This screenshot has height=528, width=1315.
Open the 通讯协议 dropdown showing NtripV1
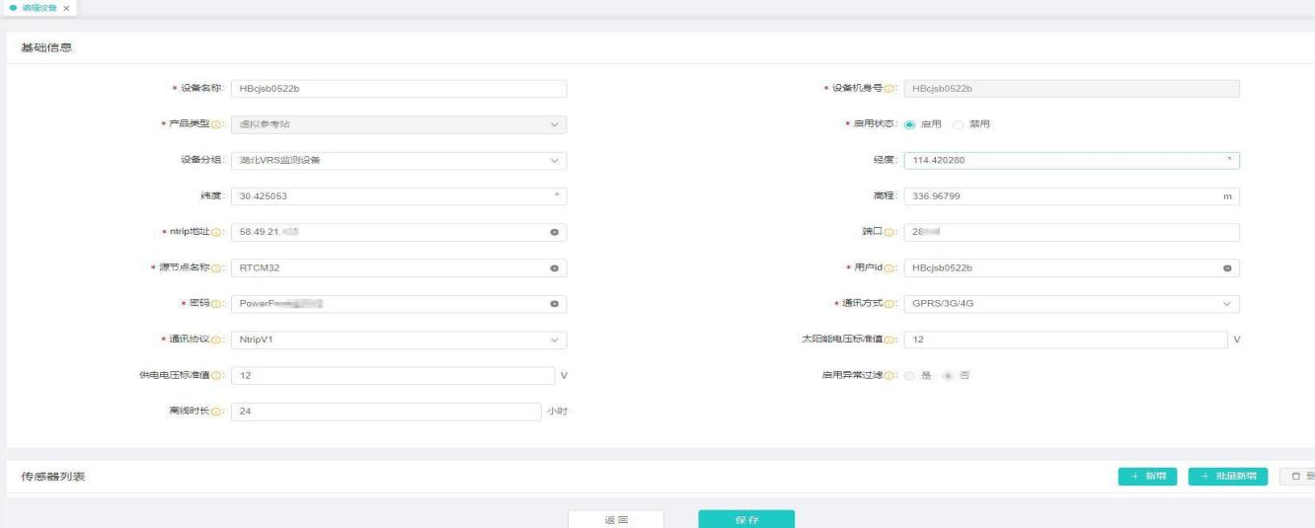click(399, 339)
